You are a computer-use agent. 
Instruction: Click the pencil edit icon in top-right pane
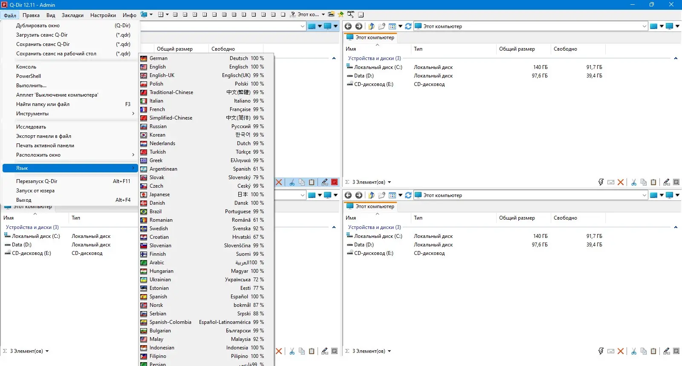[x=667, y=182]
